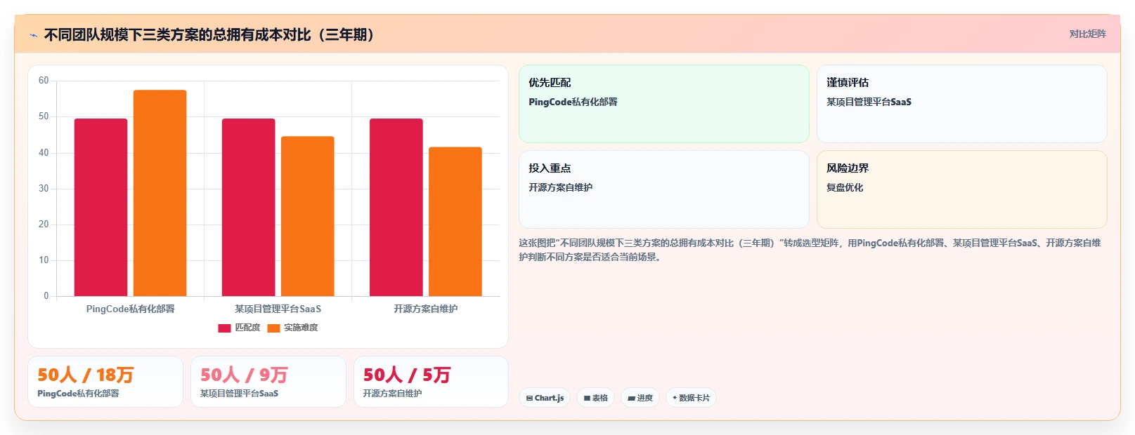Click the x-axis label 开源方案自维护
The image size is (1135, 435).
[x=426, y=309]
